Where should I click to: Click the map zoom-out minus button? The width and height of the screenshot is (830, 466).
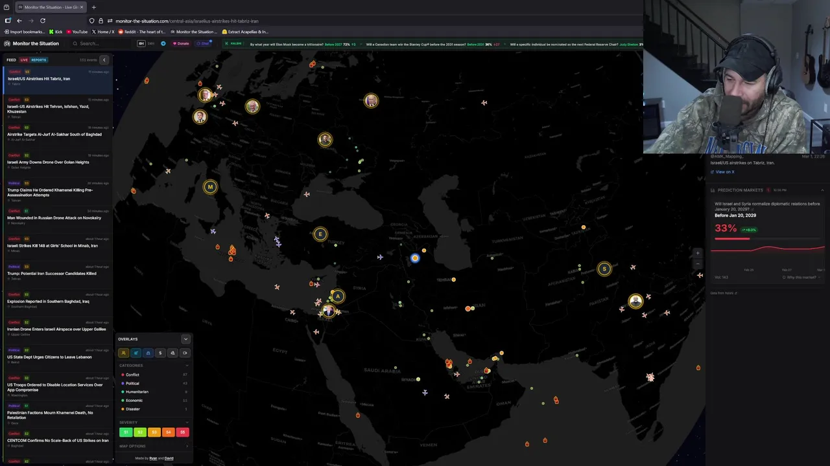tap(698, 263)
